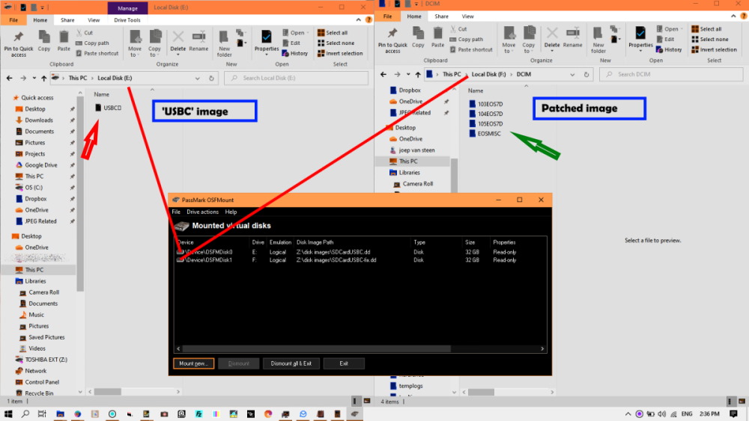Click Pin to Quick access icon in Local Disk (E:) window
The height and width of the screenshot is (421, 749).
point(18,37)
